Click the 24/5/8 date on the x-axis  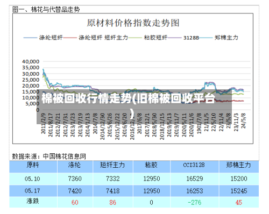point(243,120)
